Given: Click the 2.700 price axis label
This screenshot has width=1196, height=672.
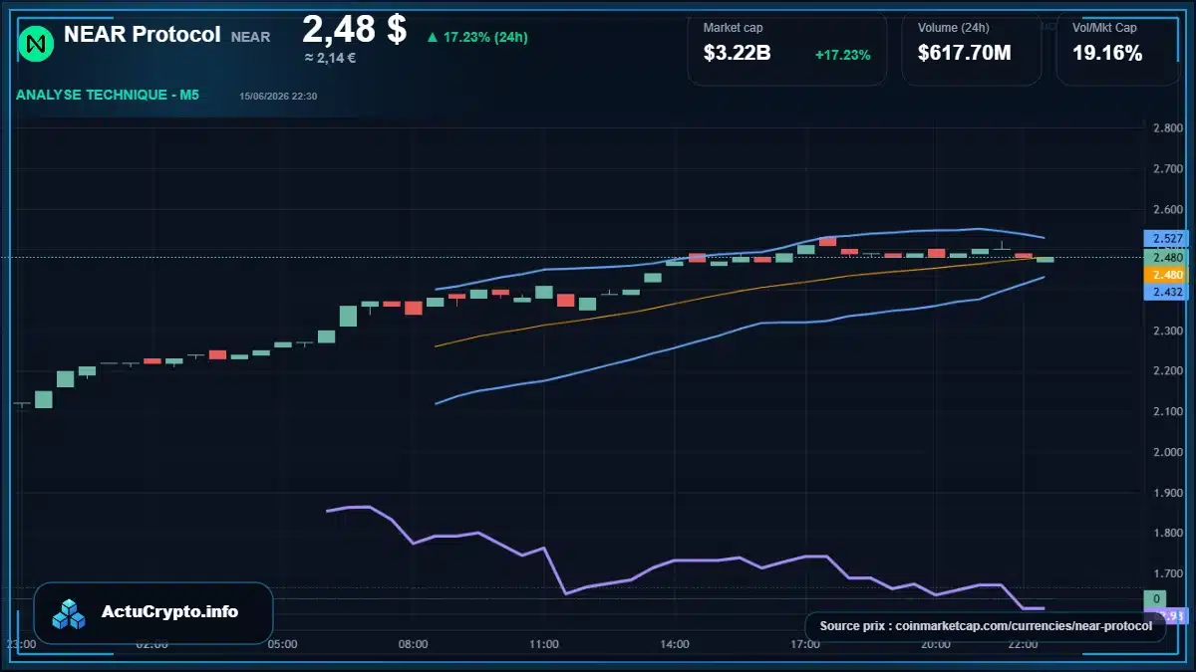Looking at the screenshot, I should pyautogui.click(x=1166, y=169).
